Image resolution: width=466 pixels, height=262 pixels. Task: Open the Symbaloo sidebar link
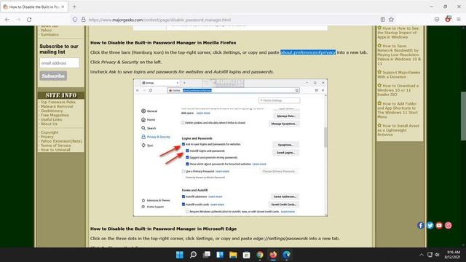(50, 35)
